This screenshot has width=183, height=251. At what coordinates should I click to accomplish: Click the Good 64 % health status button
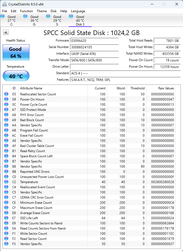point(16,52)
